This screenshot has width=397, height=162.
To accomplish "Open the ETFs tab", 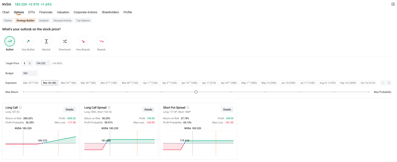I will coord(32,12).
